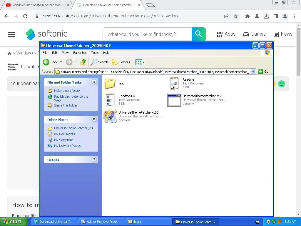The image size is (301, 226).
Task: Launch the UniversalThemePatcher-x86 executable icon
Action: [x=110, y=117]
